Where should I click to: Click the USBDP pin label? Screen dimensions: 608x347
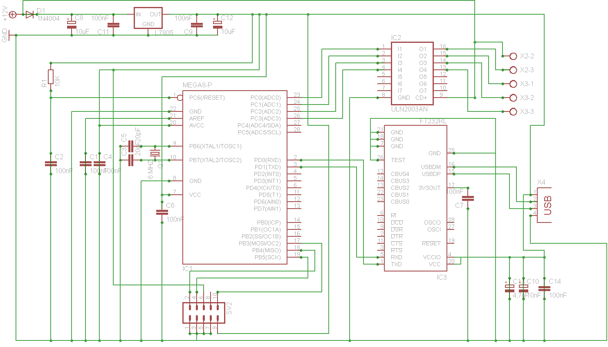431,174
